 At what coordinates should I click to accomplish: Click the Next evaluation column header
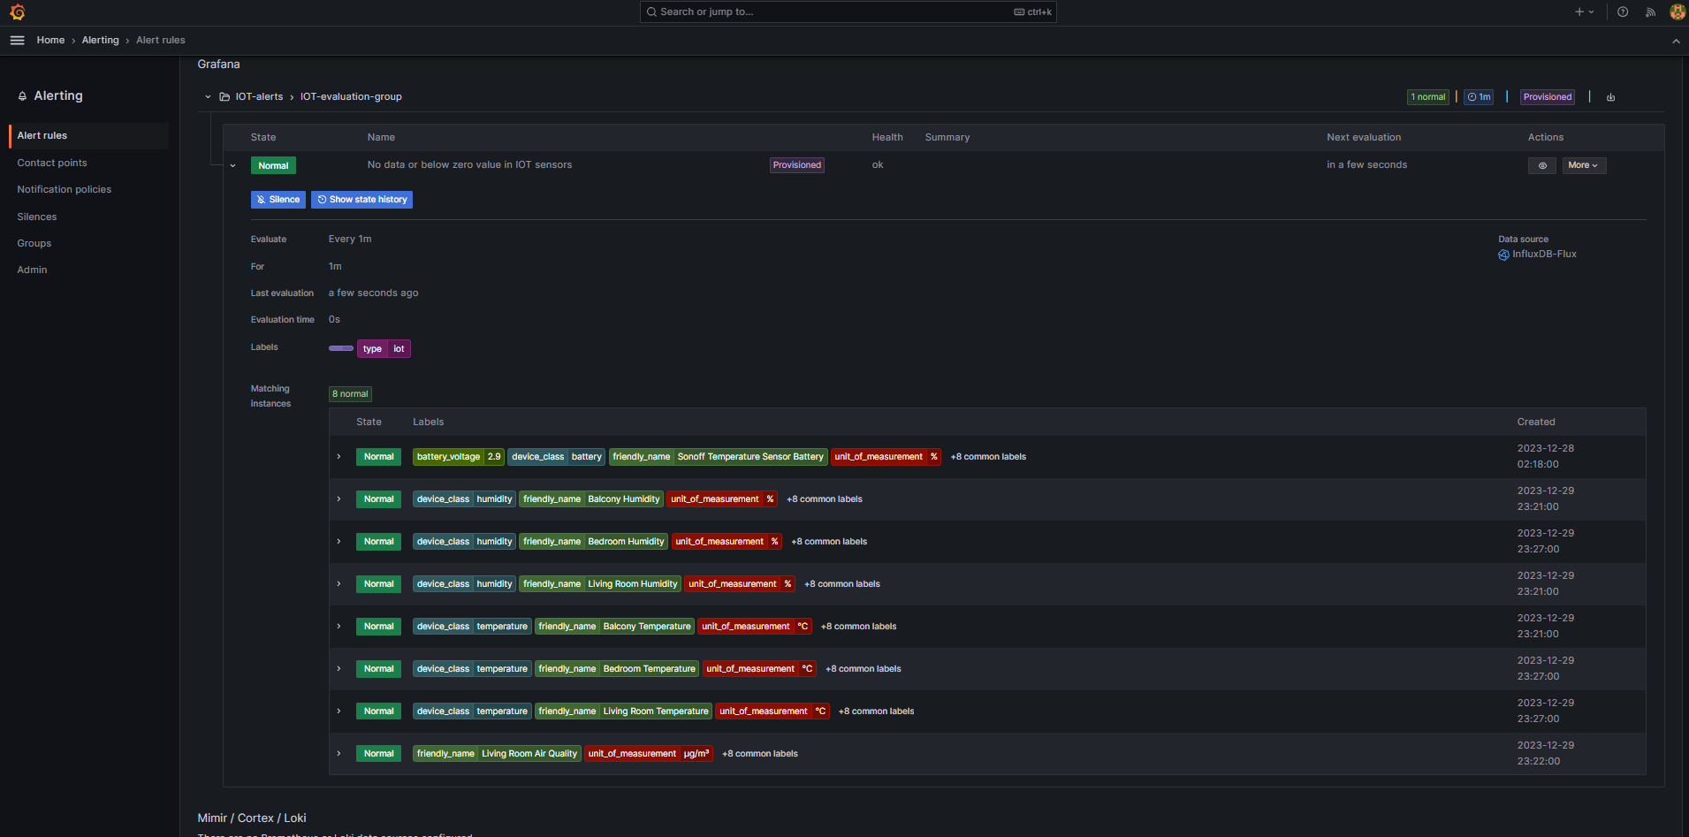(1364, 138)
